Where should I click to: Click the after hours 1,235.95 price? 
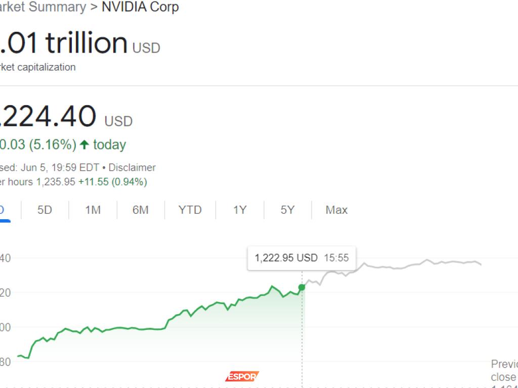56,182
